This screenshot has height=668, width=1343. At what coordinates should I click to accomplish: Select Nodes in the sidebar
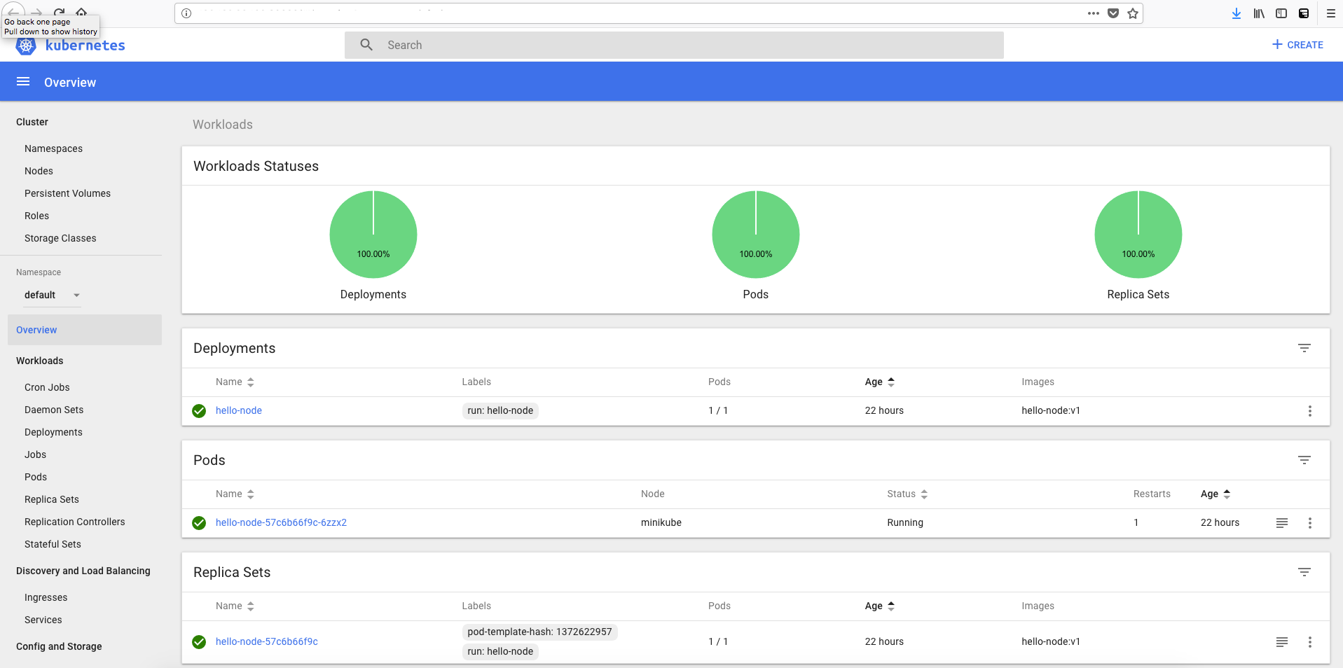[x=39, y=171]
